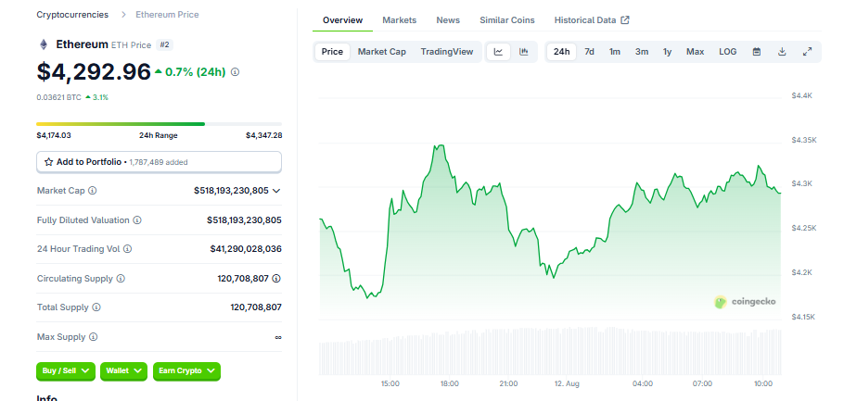The width and height of the screenshot is (844, 401).
Task: Open the Earn Crypto dropdown
Action: pos(186,370)
